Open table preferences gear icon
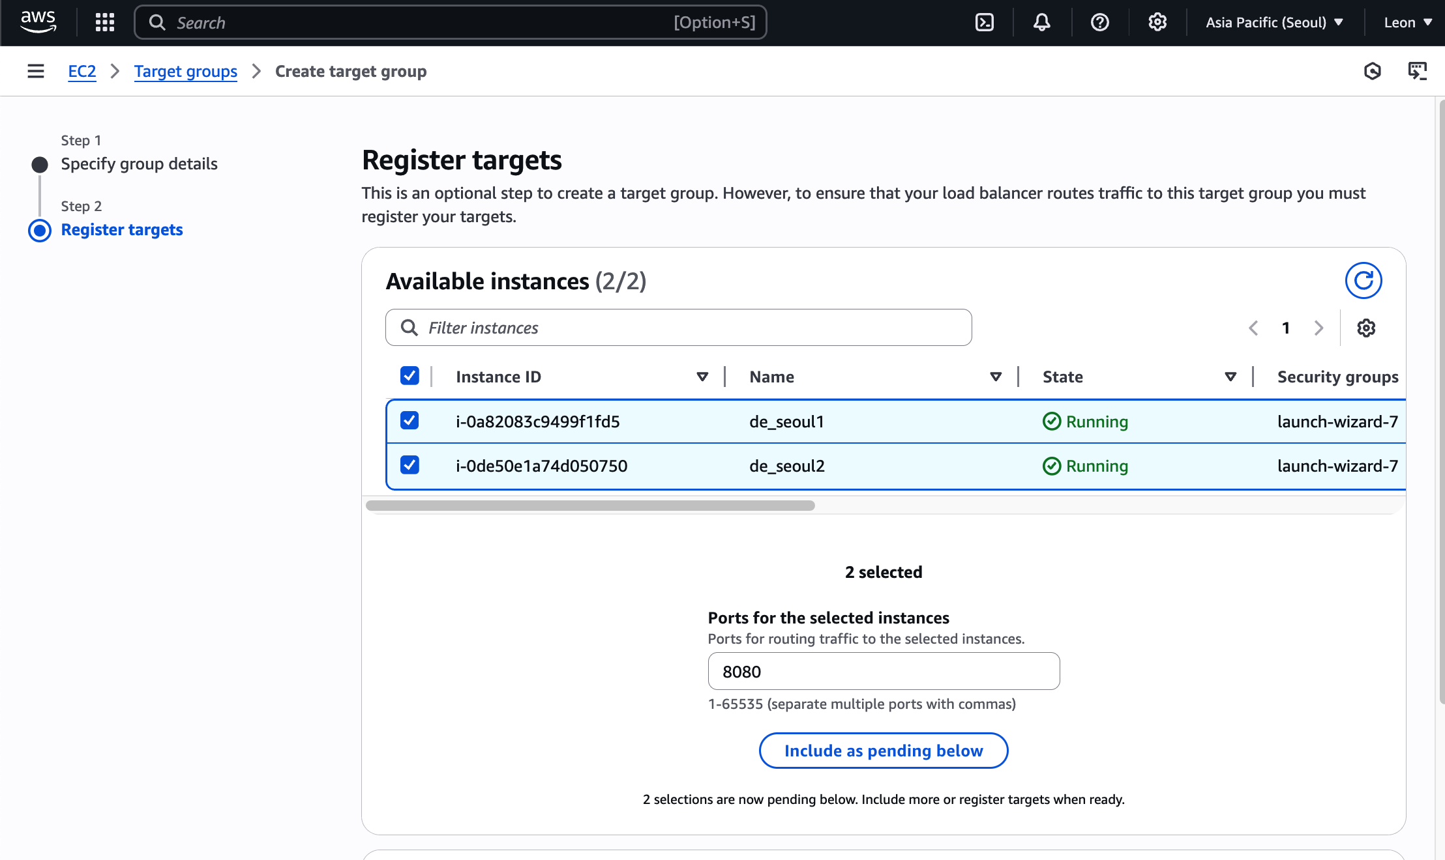The width and height of the screenshot is (1445, 860). [x=1365, y=328]
